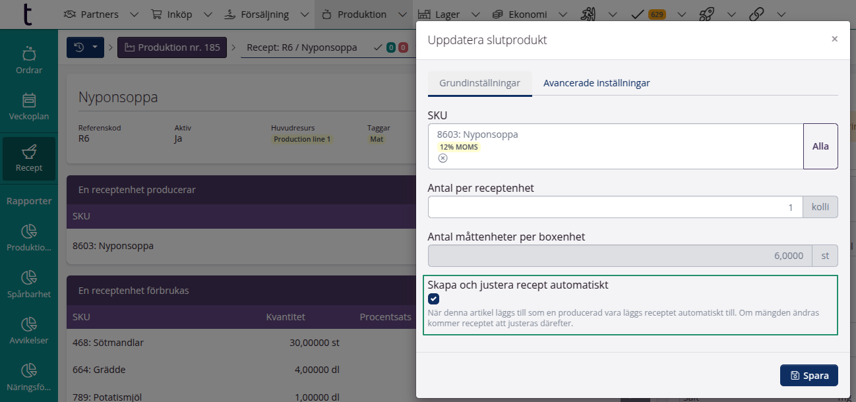
Task: Switch to Avancerade inställningar tab
Action: coord(596,83)
